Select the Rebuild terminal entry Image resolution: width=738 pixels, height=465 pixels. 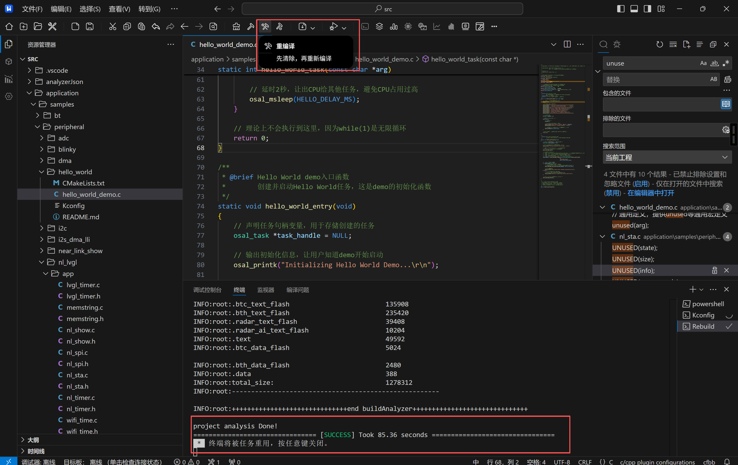pos(707,326)
